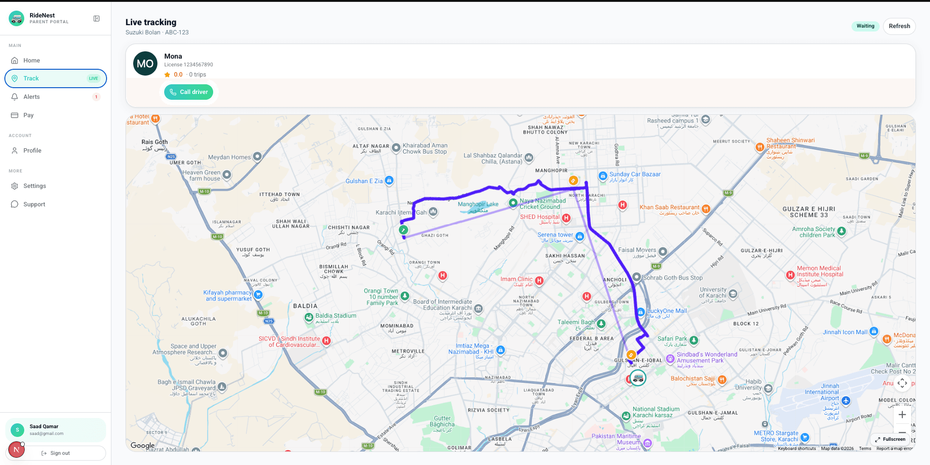Open map camera controls

point(902,383)
